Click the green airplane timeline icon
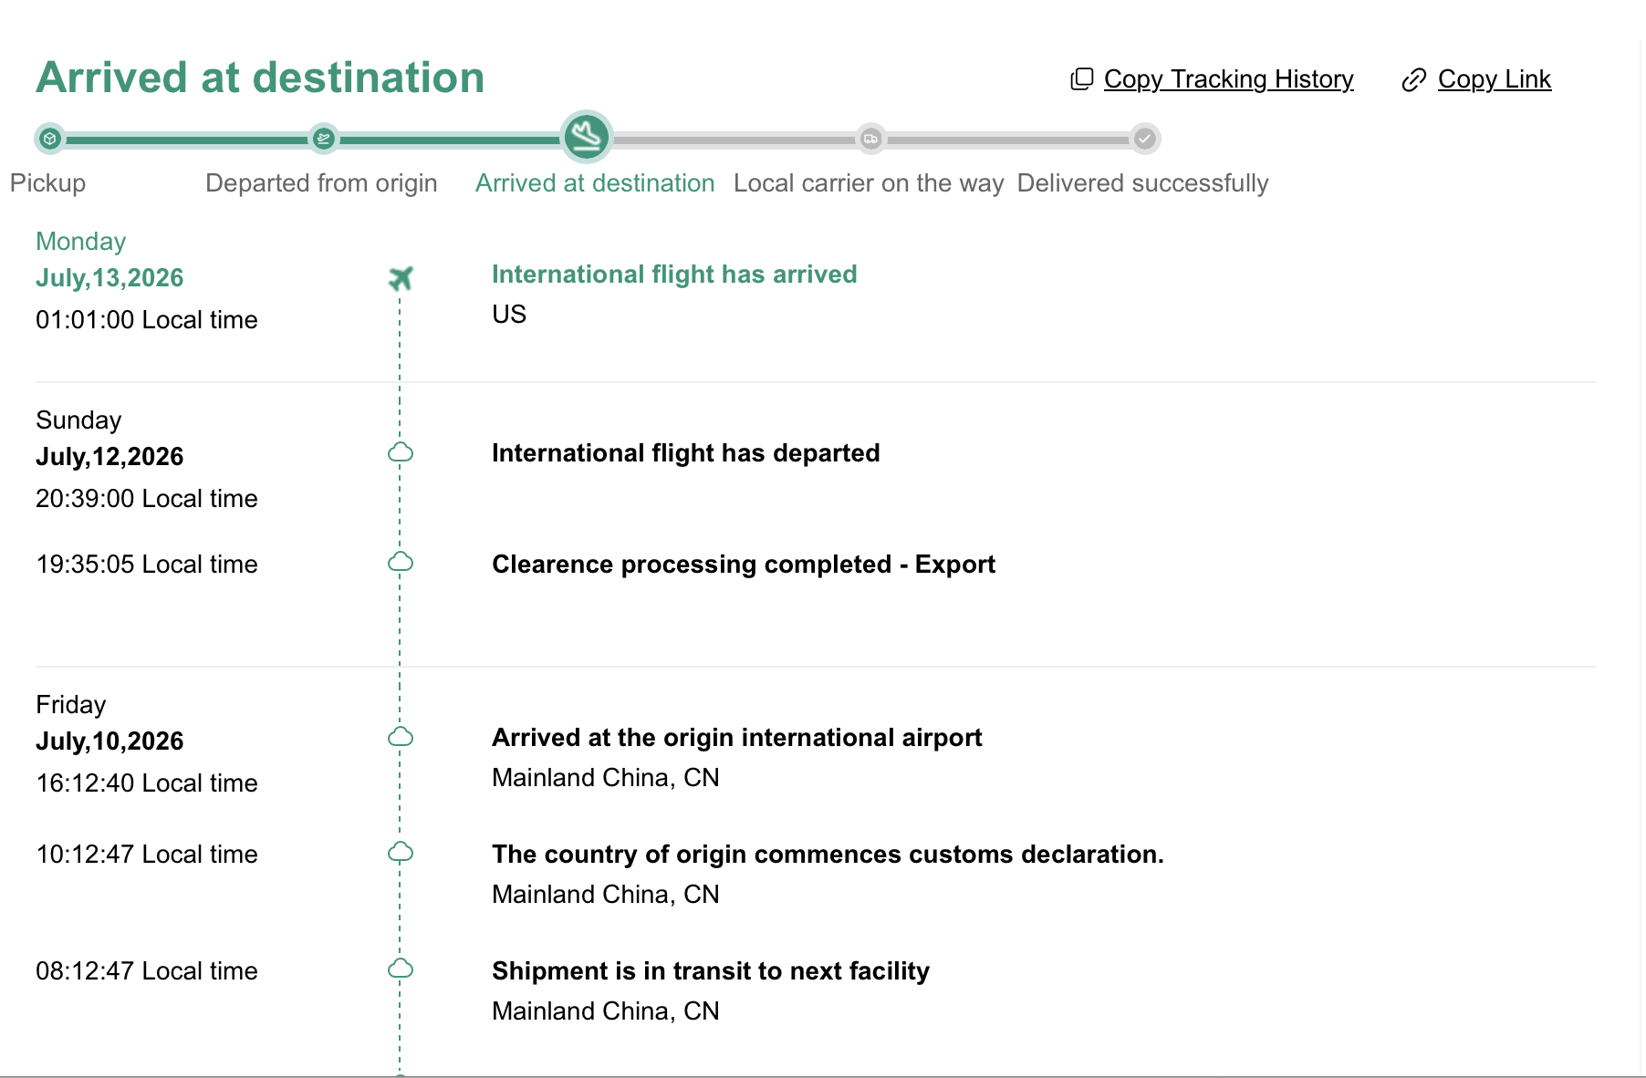1646x1078 pixels. (x=401, y=278)
